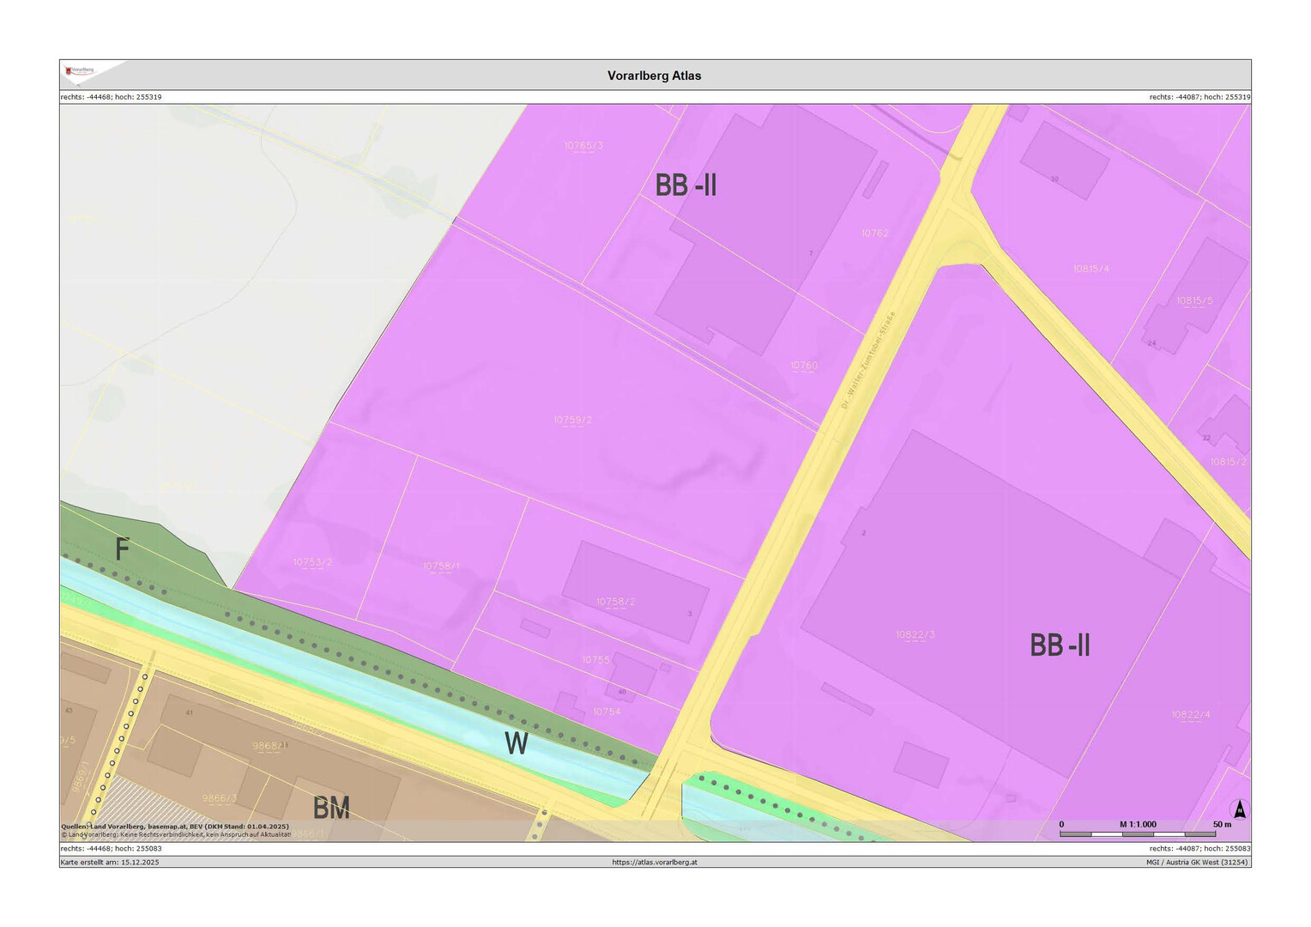Click parcel number 10762
1311x927 pixels.
point(874,233)
